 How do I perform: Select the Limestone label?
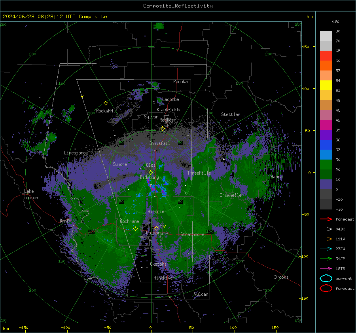(x=75, y=153)
